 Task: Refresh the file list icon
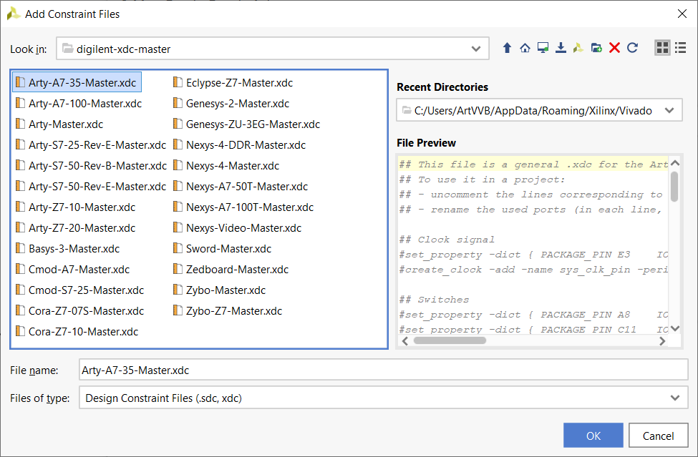coord(633,48)
